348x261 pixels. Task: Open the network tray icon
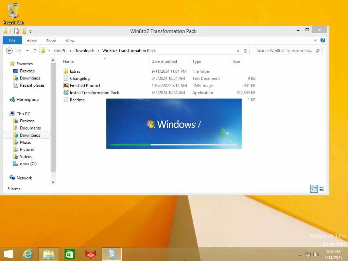click(308, 254)
